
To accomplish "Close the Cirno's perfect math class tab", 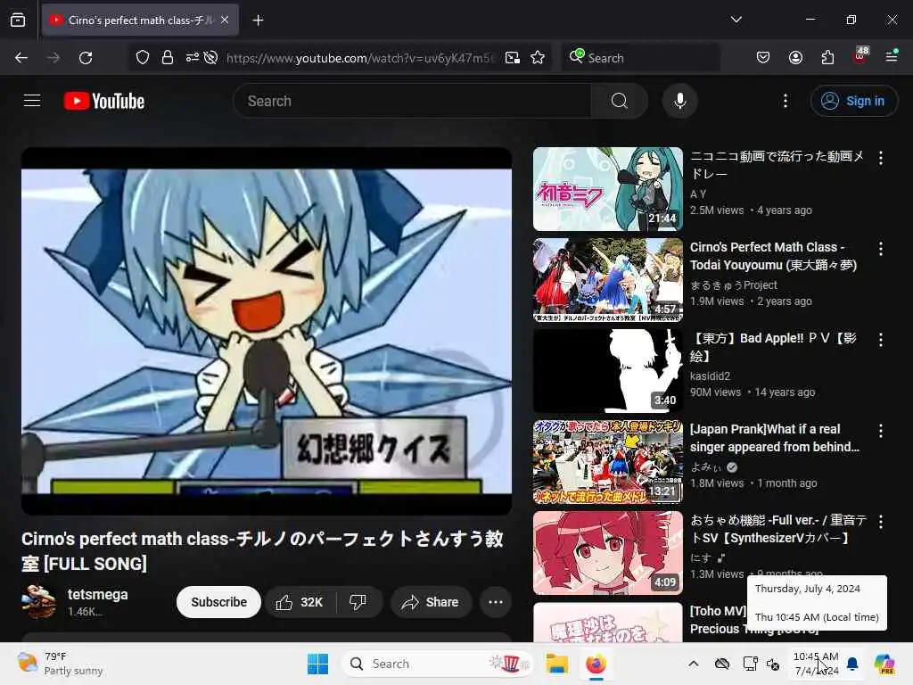I will click(225, 20).
